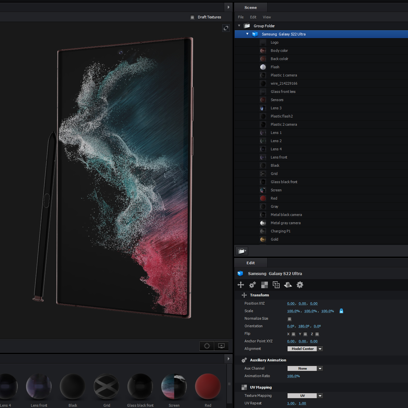The height and width of the screenshot is (408, 408).
Task: Open the Aux Channel dropdown
Action: (320, 369)
